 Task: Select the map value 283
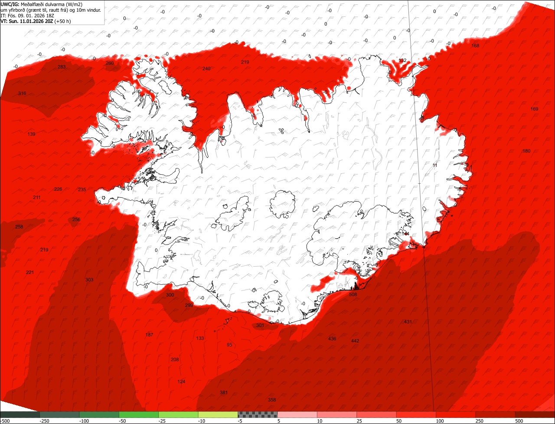pos(62,67)
